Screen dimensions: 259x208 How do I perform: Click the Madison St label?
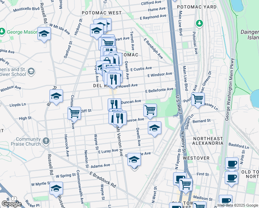point(203,198)
